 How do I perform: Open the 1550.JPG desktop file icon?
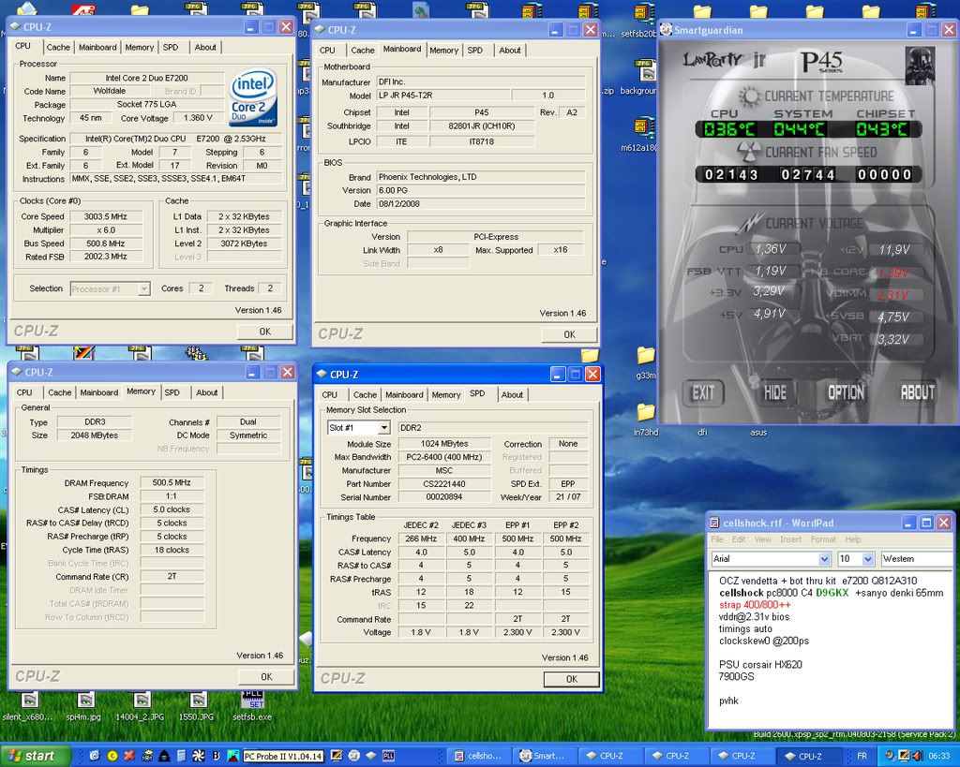click(198, 701)
